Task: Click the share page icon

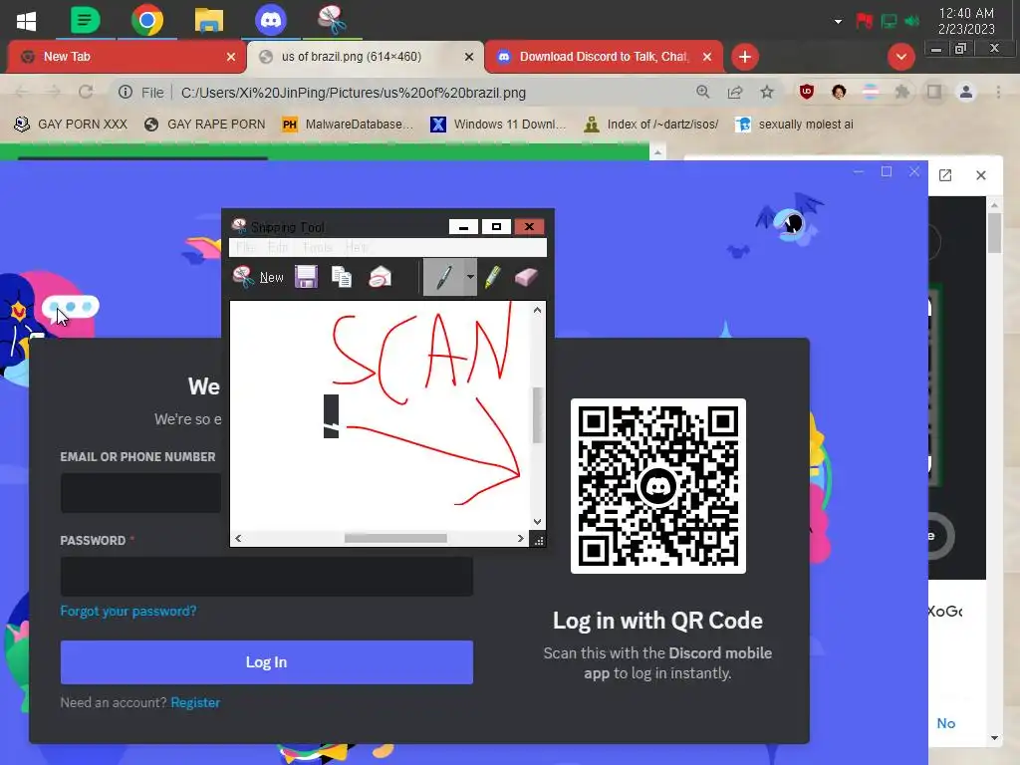Action: pos(735,93)
